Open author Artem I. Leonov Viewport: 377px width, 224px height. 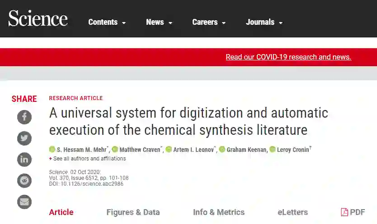click(193, 150)
